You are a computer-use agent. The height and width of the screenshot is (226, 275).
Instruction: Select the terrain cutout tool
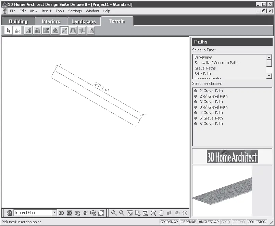(x=46, y=30)
